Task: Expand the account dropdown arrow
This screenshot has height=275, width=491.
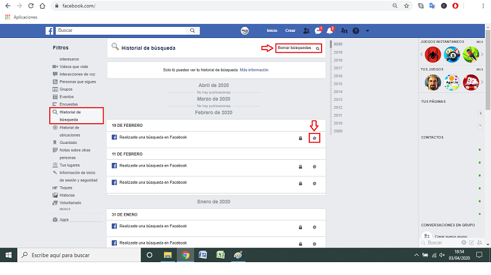Action: pyautogui.click(x=367, y=31)
